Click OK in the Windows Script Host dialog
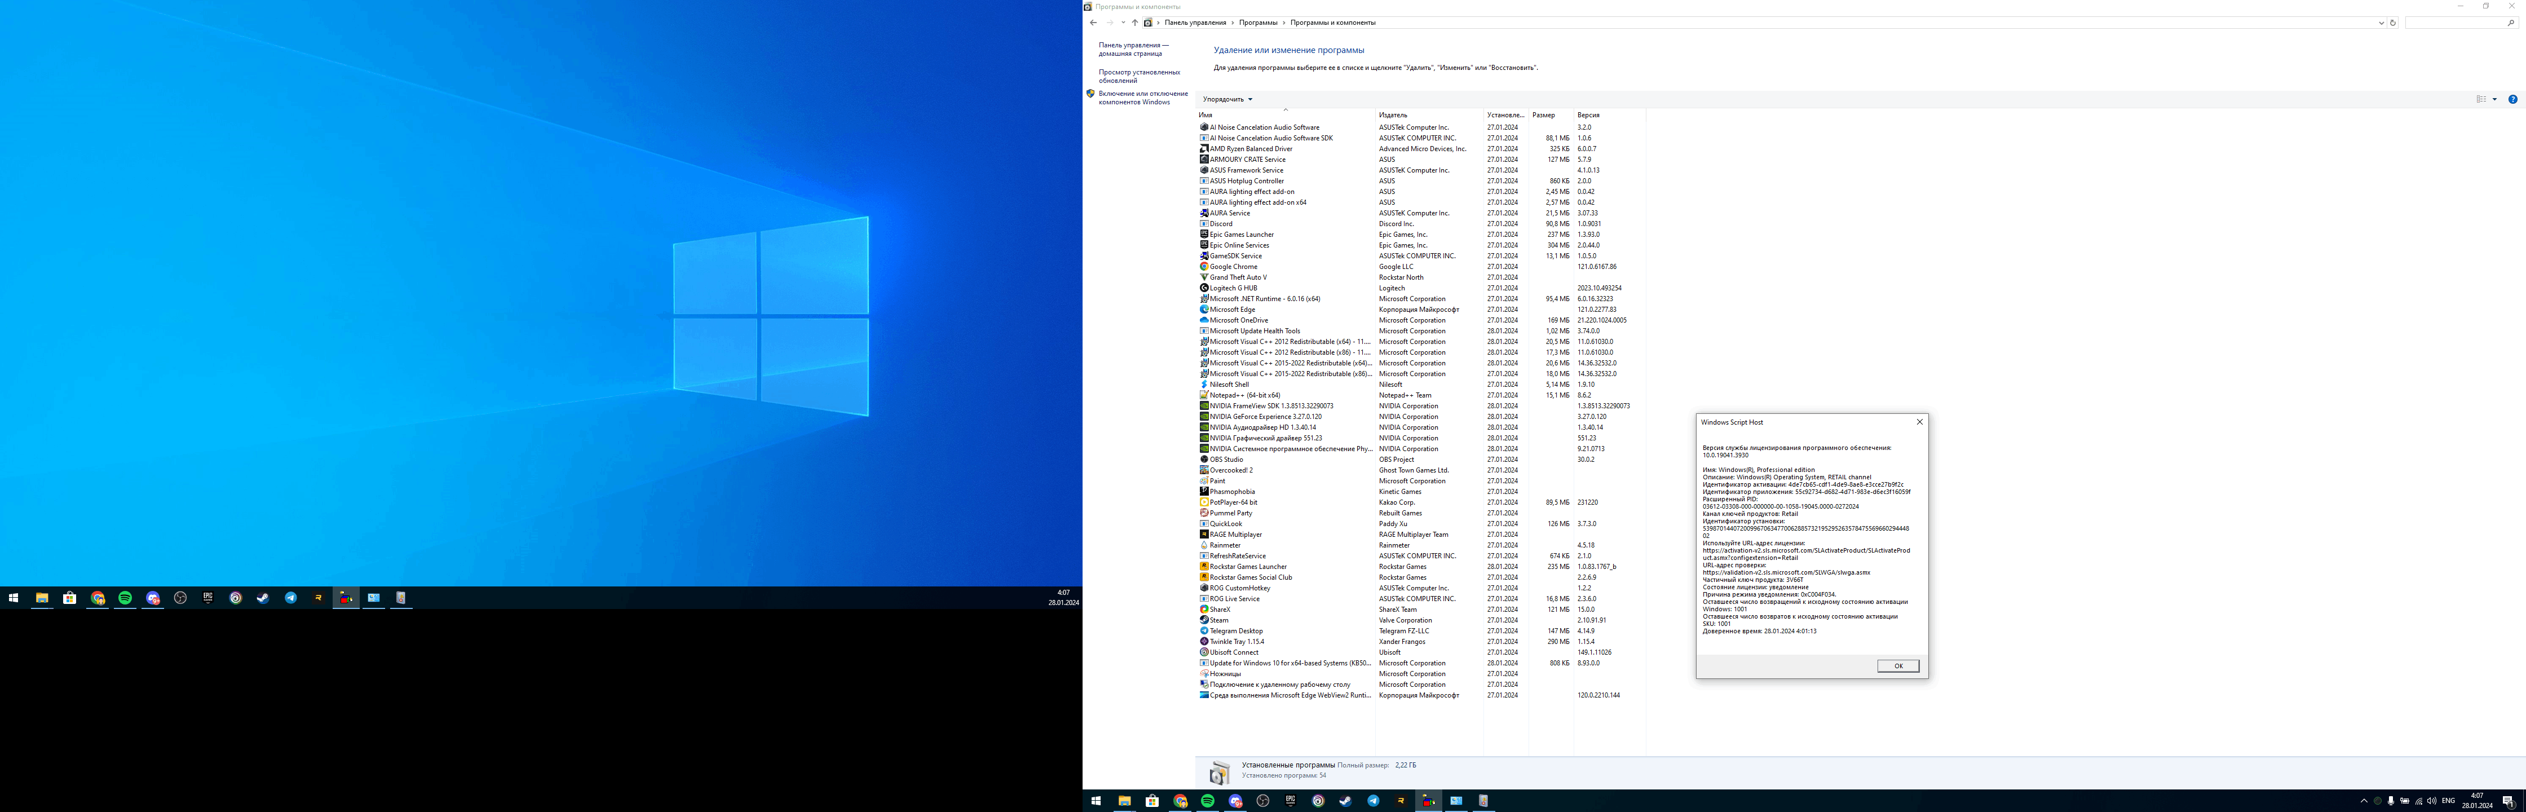Screen dimensions: 2526x812 pyautogui.click(x=1897, y=666)
